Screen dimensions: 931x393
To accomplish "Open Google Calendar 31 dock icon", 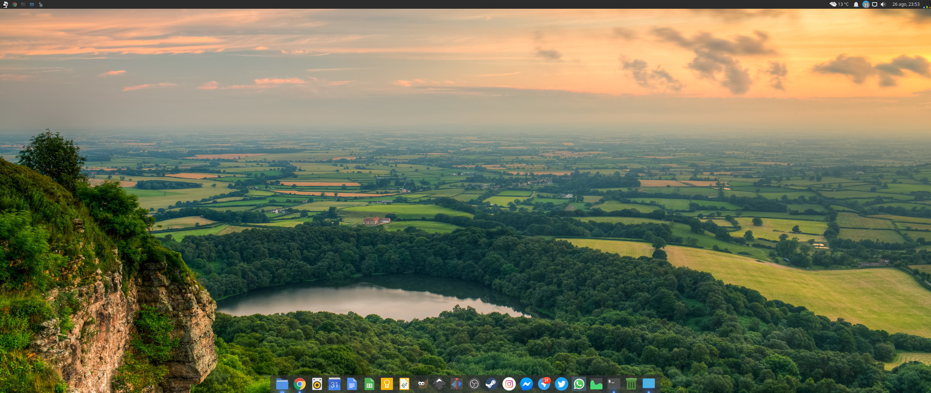I will (x=334, y=384).
